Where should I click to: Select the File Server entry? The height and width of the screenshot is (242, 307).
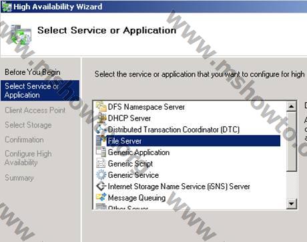point(193,141)
